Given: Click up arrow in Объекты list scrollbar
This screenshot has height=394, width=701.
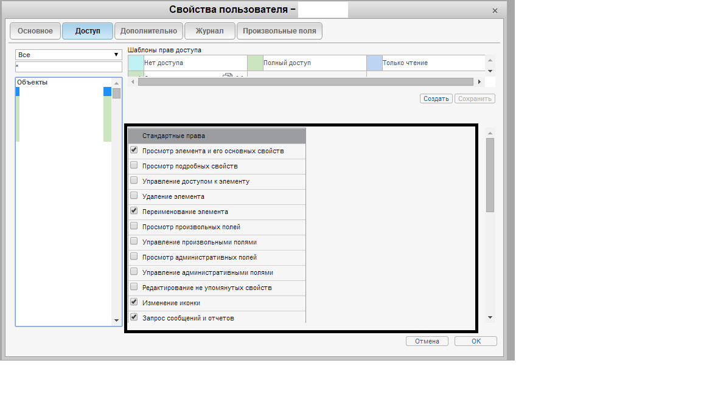Looking at the screenshot, I should pyautogui.click(x=116, y=83).
